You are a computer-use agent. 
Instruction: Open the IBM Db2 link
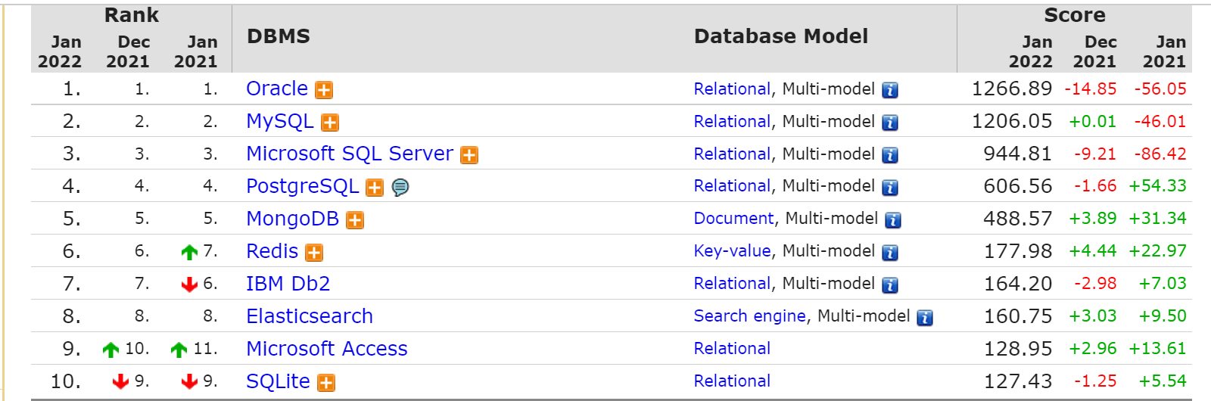coord(288,284)
